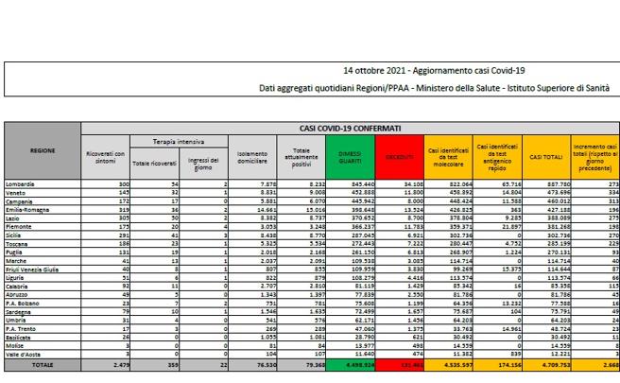Viewport: 620px width, 383px height.
Task: Select Basilicata's Deceduti value "621"
Action: [x=418, y=338]
